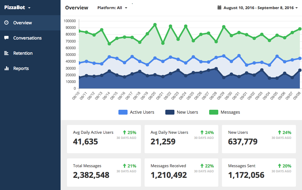Click the Avg Daily Active Users card title
This screenshot has width=302, height=190.
pyautogui.click(x=93, y=132)
